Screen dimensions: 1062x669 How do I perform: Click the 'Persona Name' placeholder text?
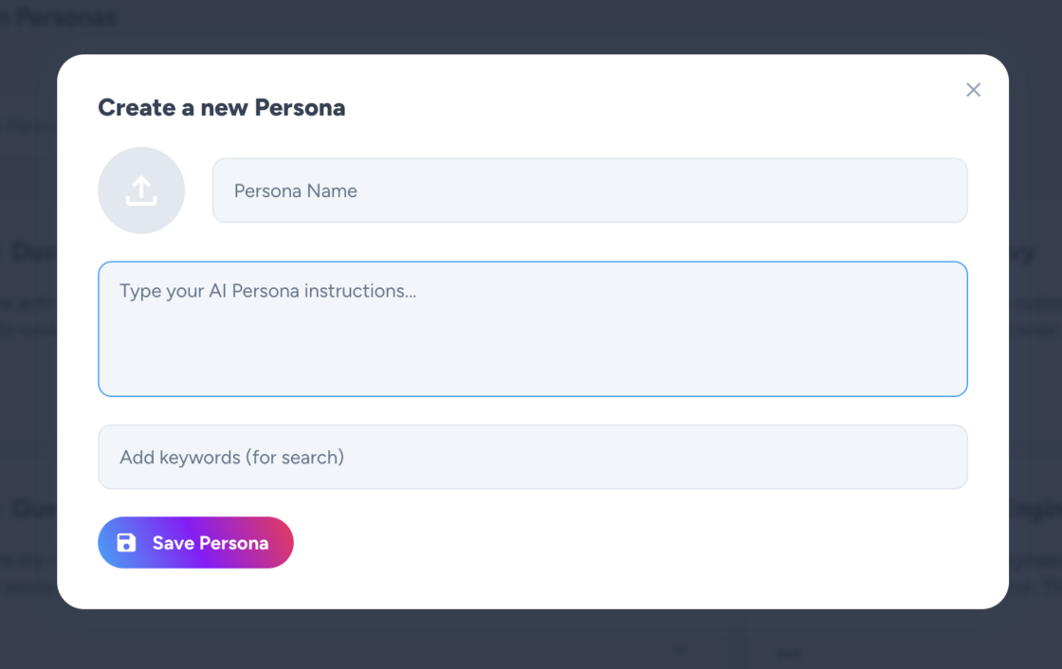(x=295, y=191)
